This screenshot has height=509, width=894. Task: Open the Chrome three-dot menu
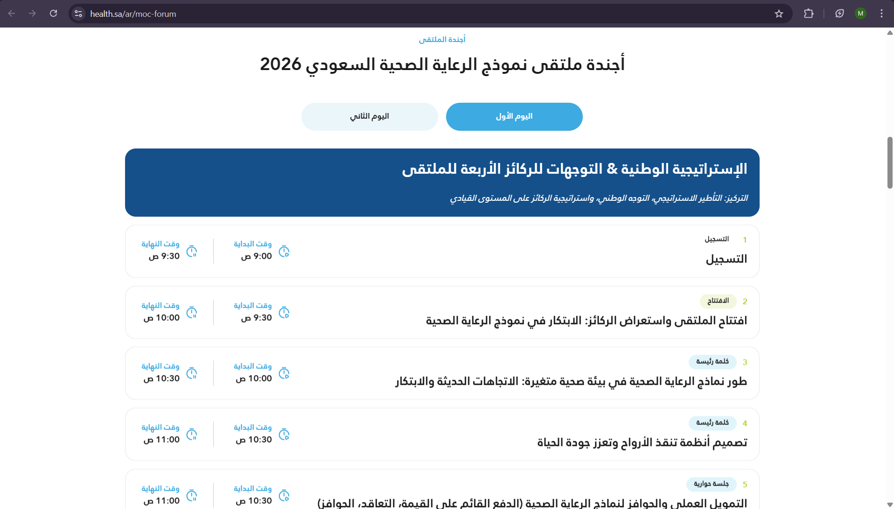881,14
